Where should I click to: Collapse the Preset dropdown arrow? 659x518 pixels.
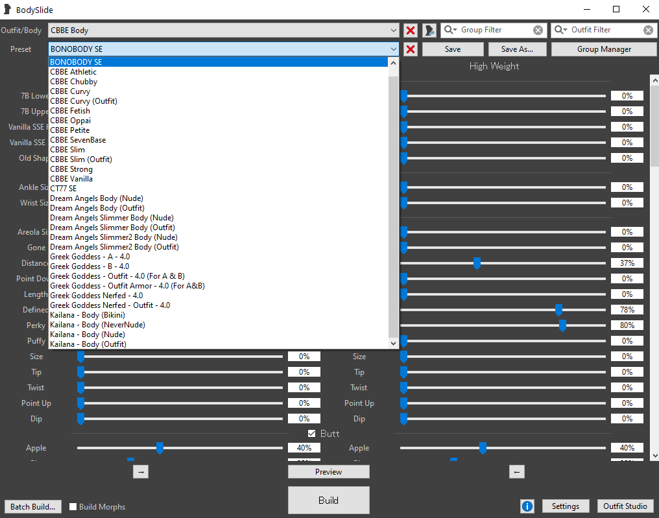(x=393, y=49)
